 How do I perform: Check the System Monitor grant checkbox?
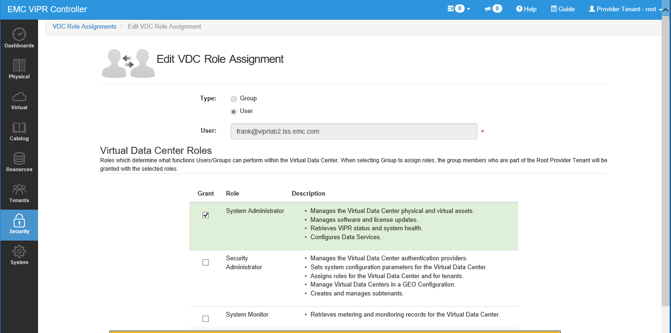pyautogui.click(x=205, y=318)
